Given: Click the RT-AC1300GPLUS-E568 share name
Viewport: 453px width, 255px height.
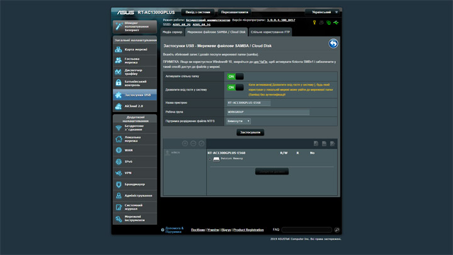Looking at the screenshot, I should pos(226,153).
